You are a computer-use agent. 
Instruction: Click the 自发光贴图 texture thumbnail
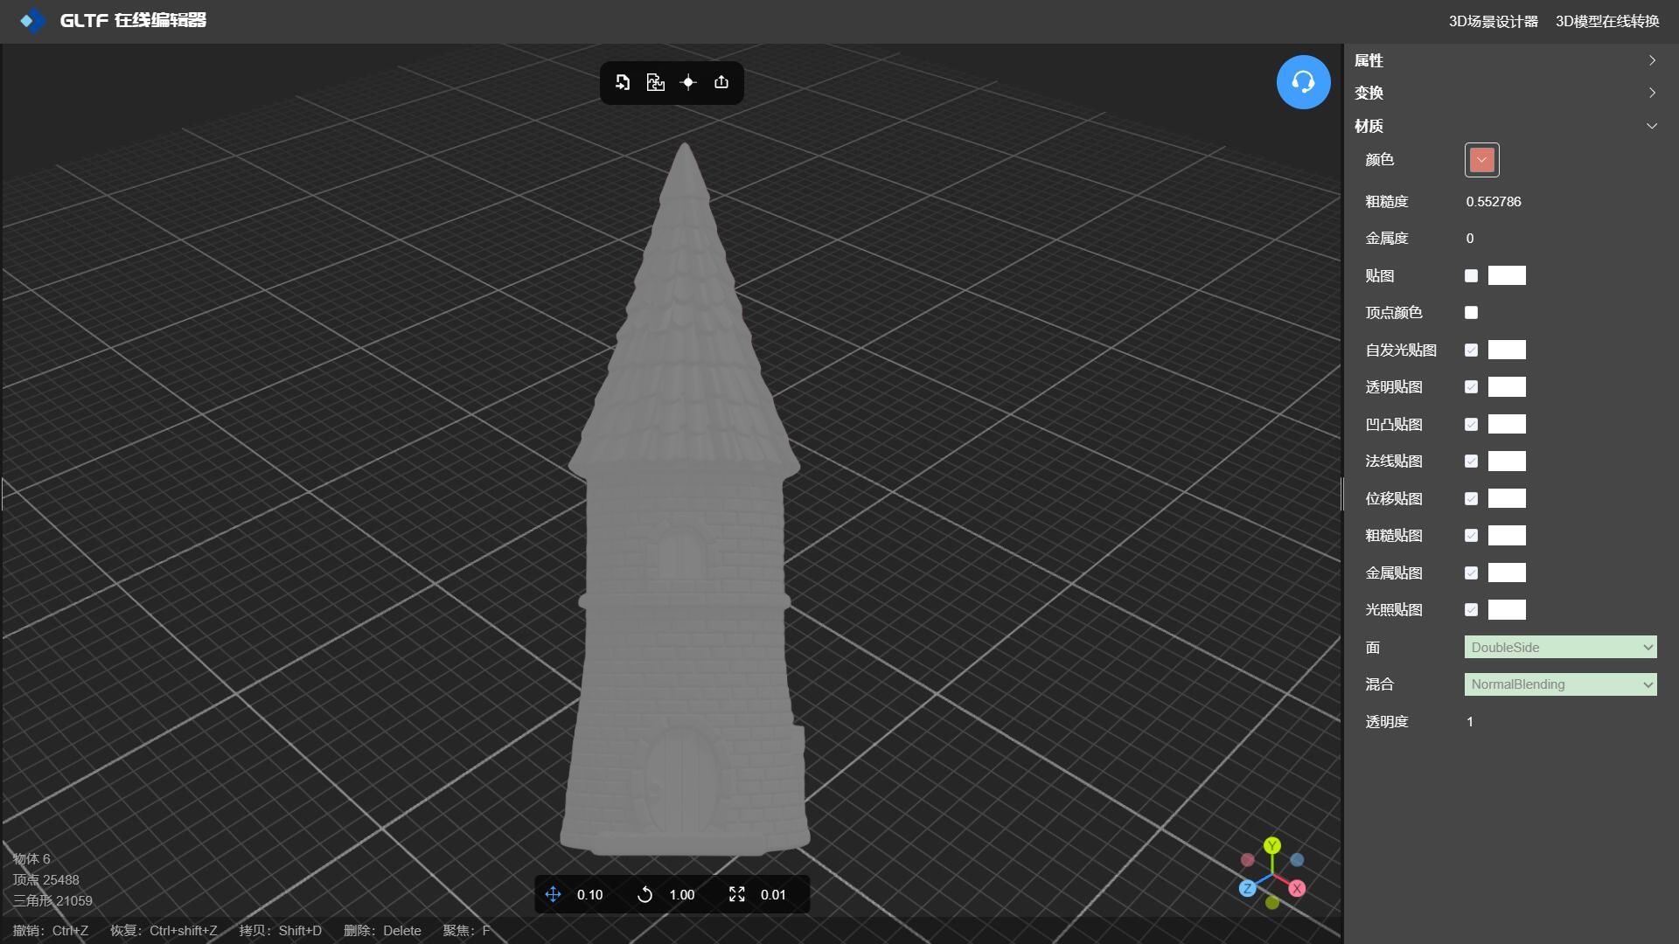pyautogui.click(x=1507, y=350)
